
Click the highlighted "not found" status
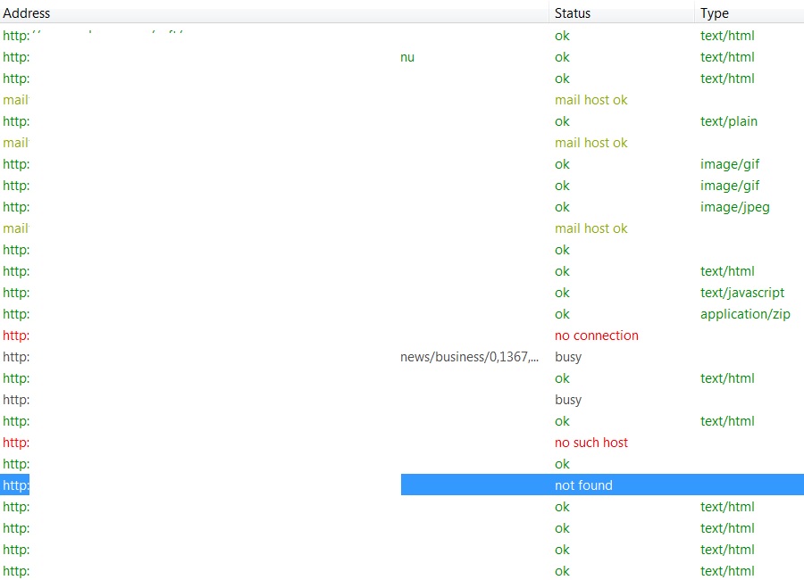(583, 485)
